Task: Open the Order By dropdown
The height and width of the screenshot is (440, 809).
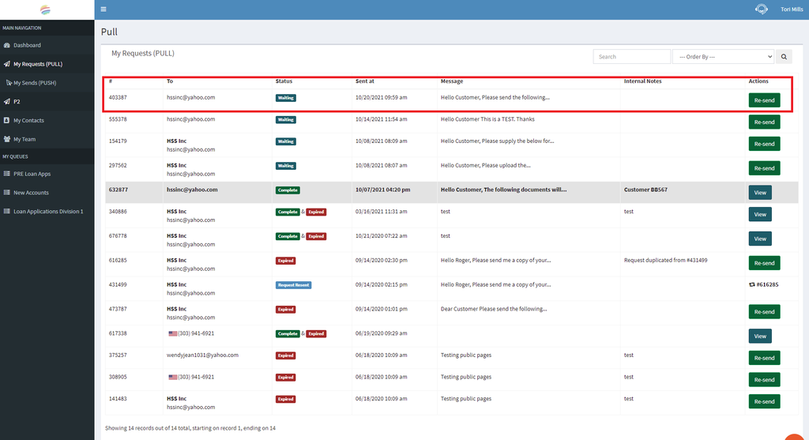Action: point(724,57)
